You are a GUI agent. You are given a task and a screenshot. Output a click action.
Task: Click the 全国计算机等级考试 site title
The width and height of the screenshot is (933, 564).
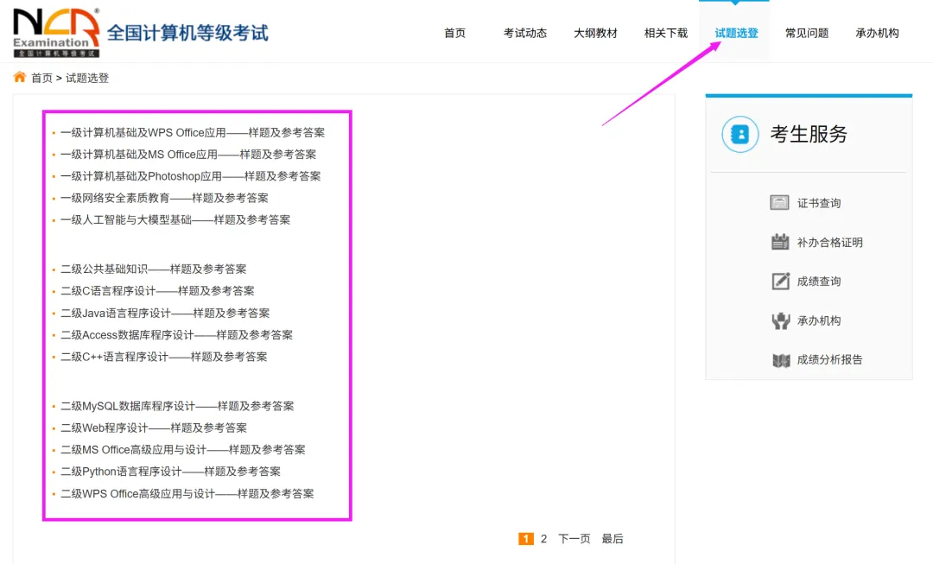point(187,33)
